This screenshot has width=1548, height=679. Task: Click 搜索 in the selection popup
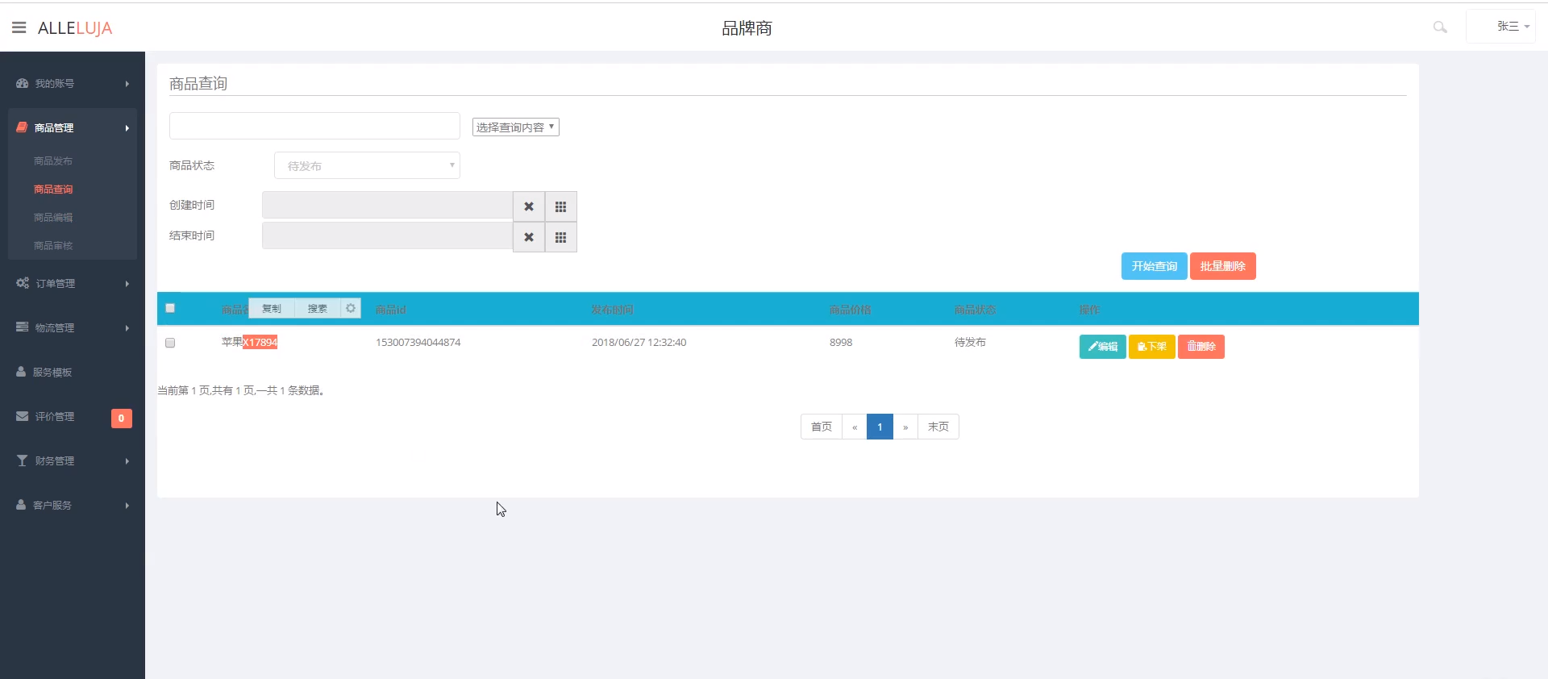pyautogui.click(x=318, y=309)
